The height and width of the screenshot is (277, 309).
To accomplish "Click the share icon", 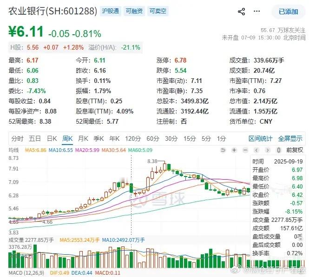I will pos(242,12).
